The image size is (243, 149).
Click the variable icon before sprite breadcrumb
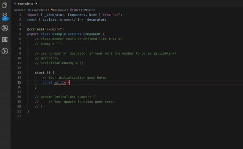coord(85,10)
